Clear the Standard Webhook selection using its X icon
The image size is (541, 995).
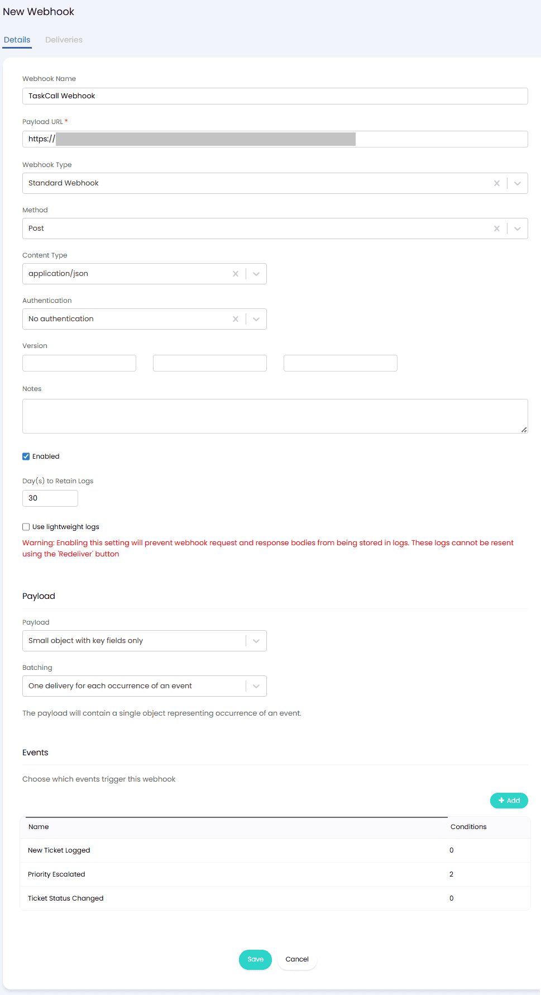click(x=496, y=183)
